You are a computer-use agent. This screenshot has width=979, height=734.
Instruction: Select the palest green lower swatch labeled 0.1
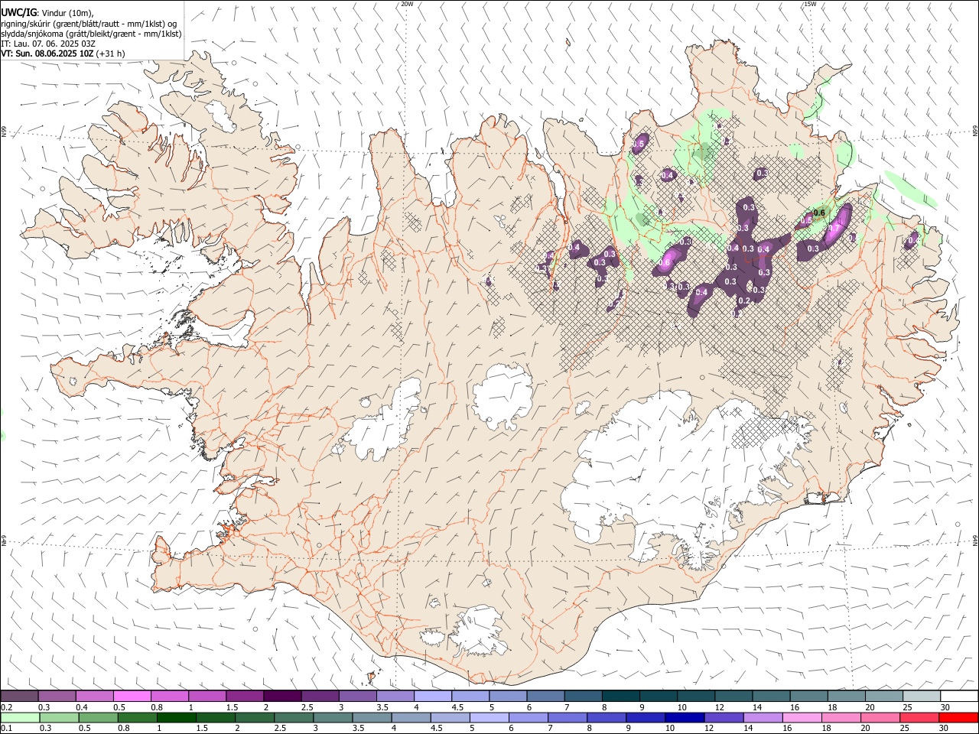19,718
